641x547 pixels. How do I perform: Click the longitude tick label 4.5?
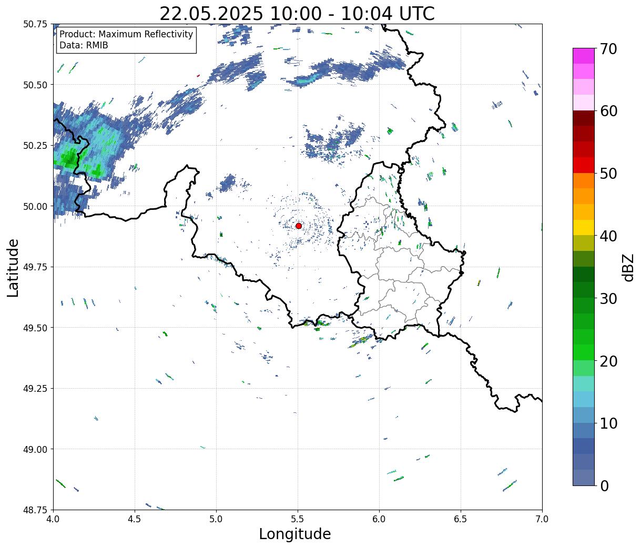[x=135, y=519]
